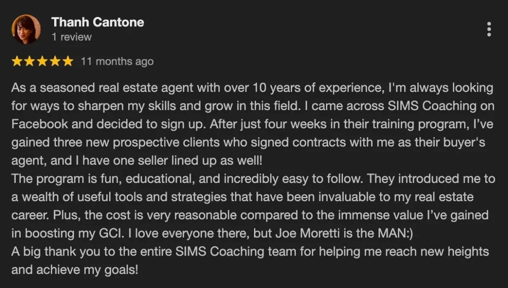Screen dimensions: 508x288
Task: Open the three-dot options menu
Action: pos(489,29)
